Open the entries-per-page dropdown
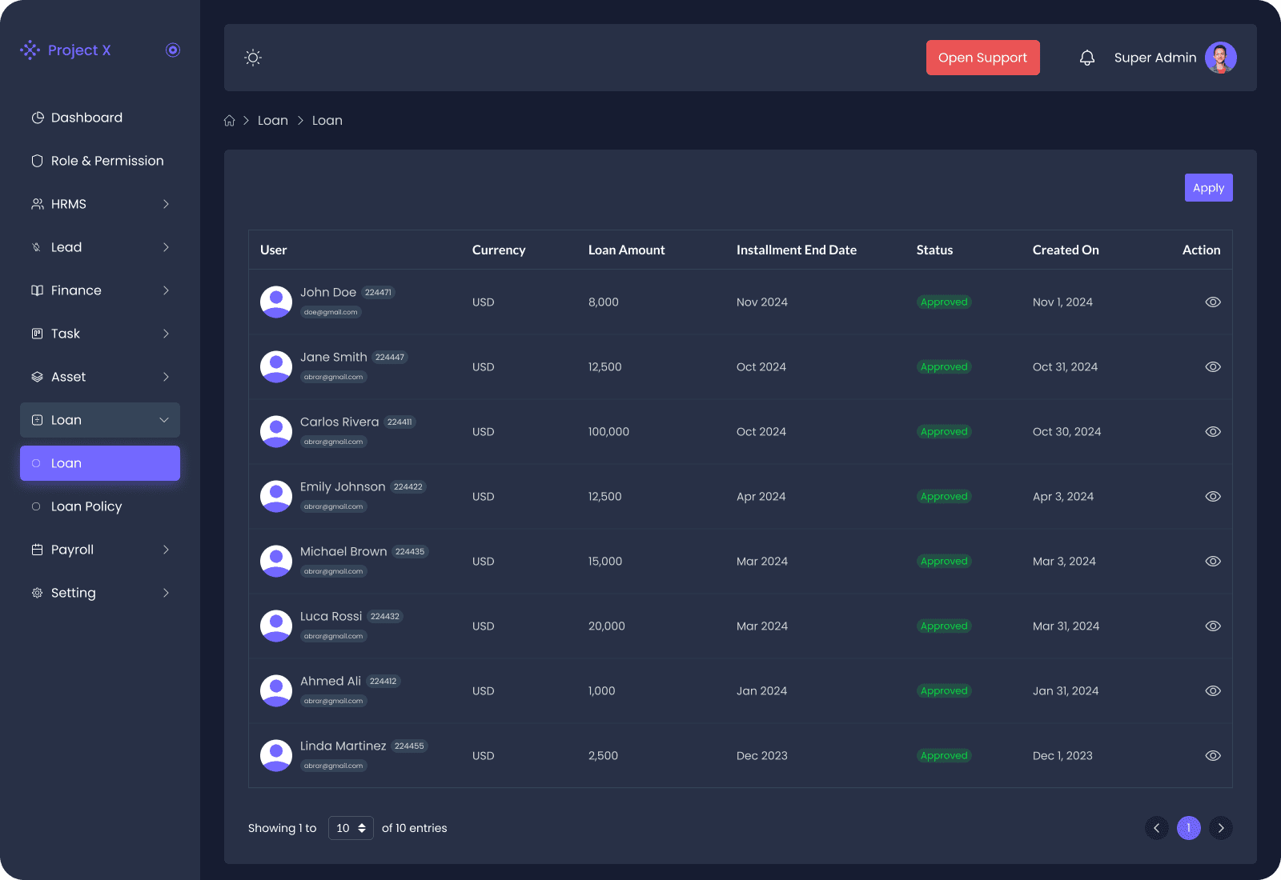Viewport: 1281px width, 880px height. [x=351, y=828]
